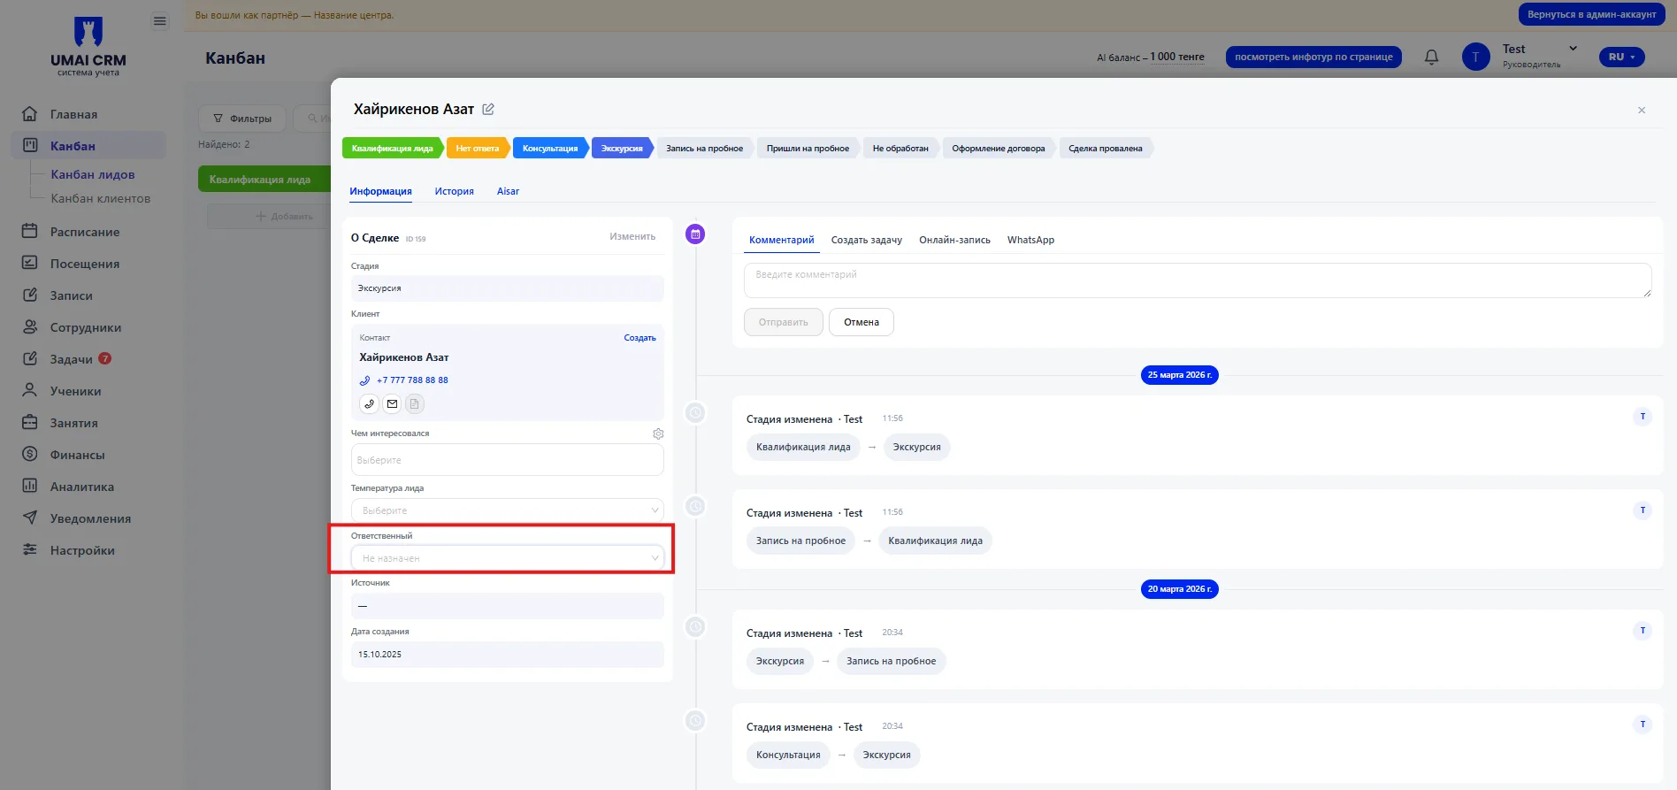Open the RU language dropdown
The height and width of the screenshot is (790, 1677).
1622,57
